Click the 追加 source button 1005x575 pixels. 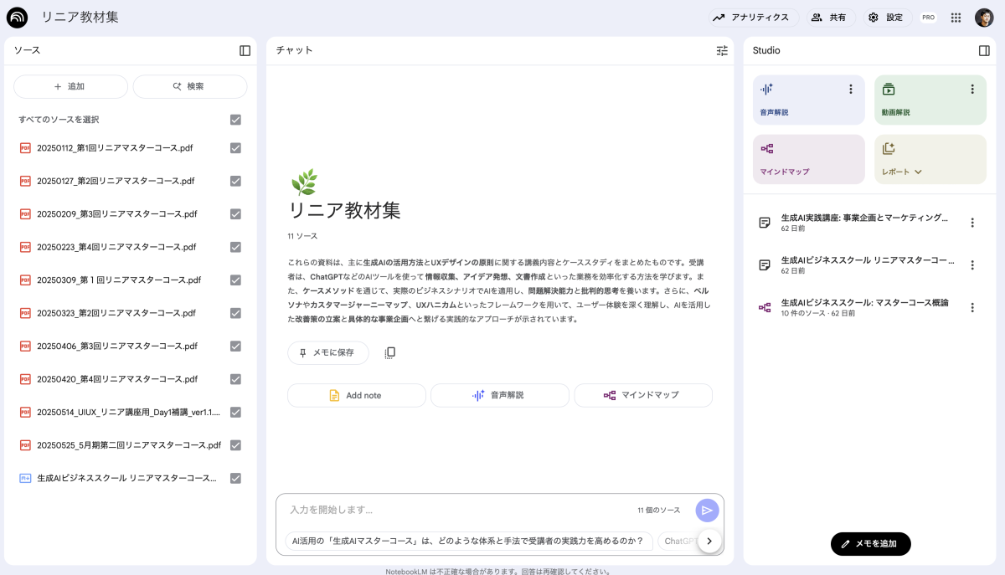point(70,86)
